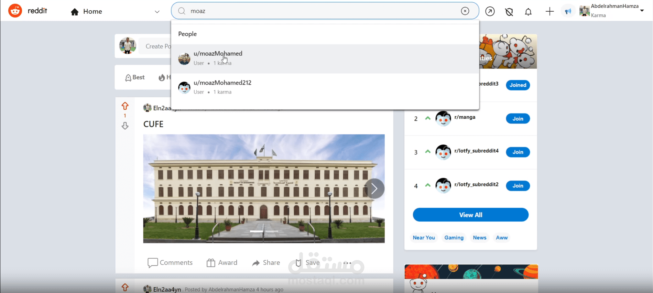The image size is (653, 293).
Task: Click the u/moazMohamed212 avatar
Action: [184, 87]
